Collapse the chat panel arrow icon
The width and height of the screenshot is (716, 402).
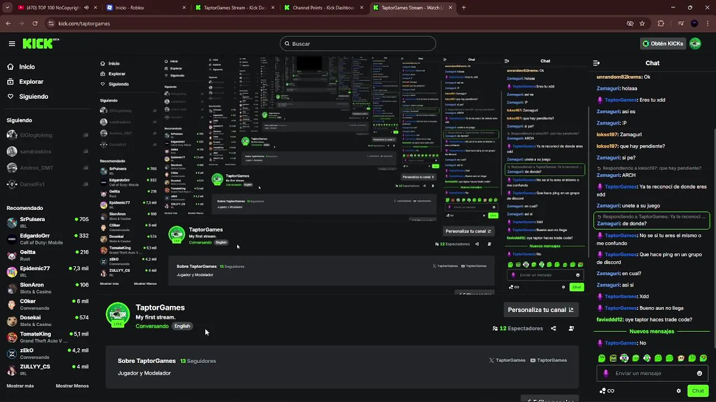click(x=596, y=63)
